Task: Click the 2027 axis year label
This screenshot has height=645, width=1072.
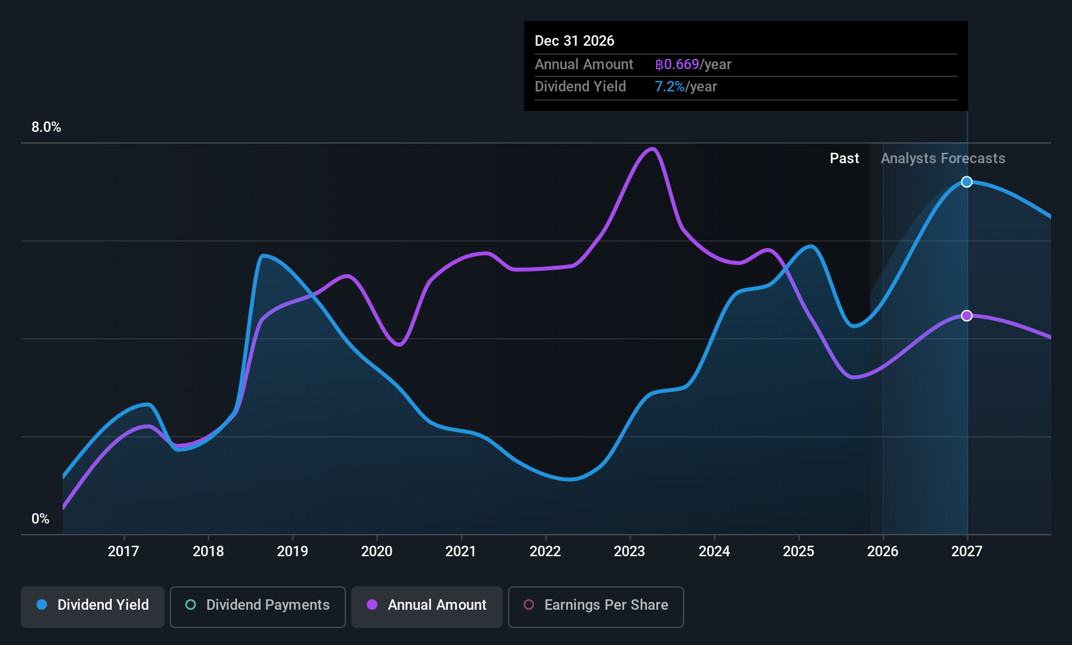Action: point(966,551)
